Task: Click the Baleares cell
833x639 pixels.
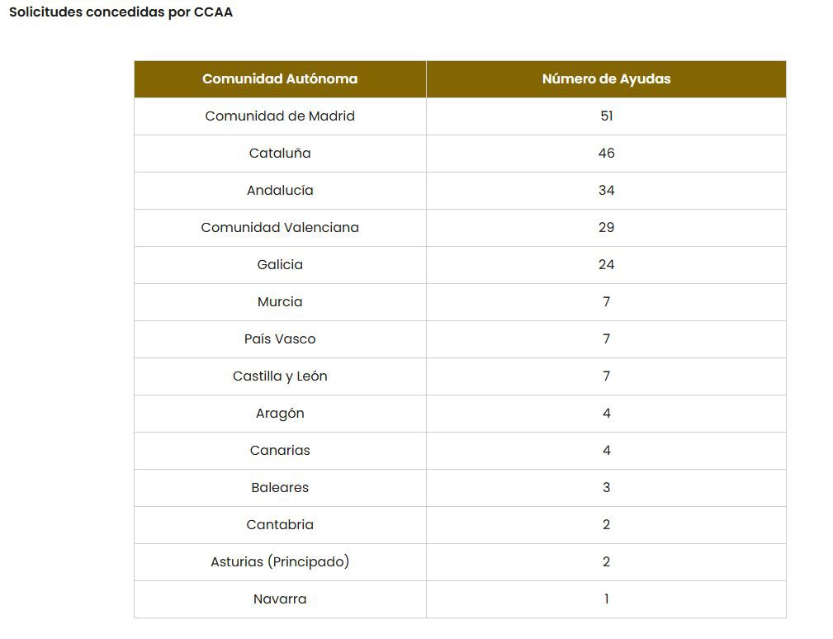Action: [280, 488]
